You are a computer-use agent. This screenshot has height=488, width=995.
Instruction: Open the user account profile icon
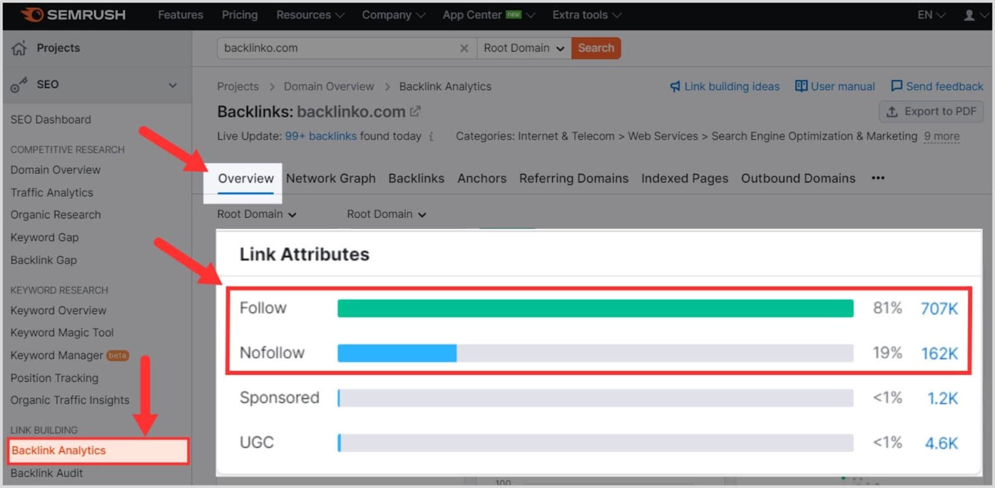pyautogui.click(x=969, y=15)
